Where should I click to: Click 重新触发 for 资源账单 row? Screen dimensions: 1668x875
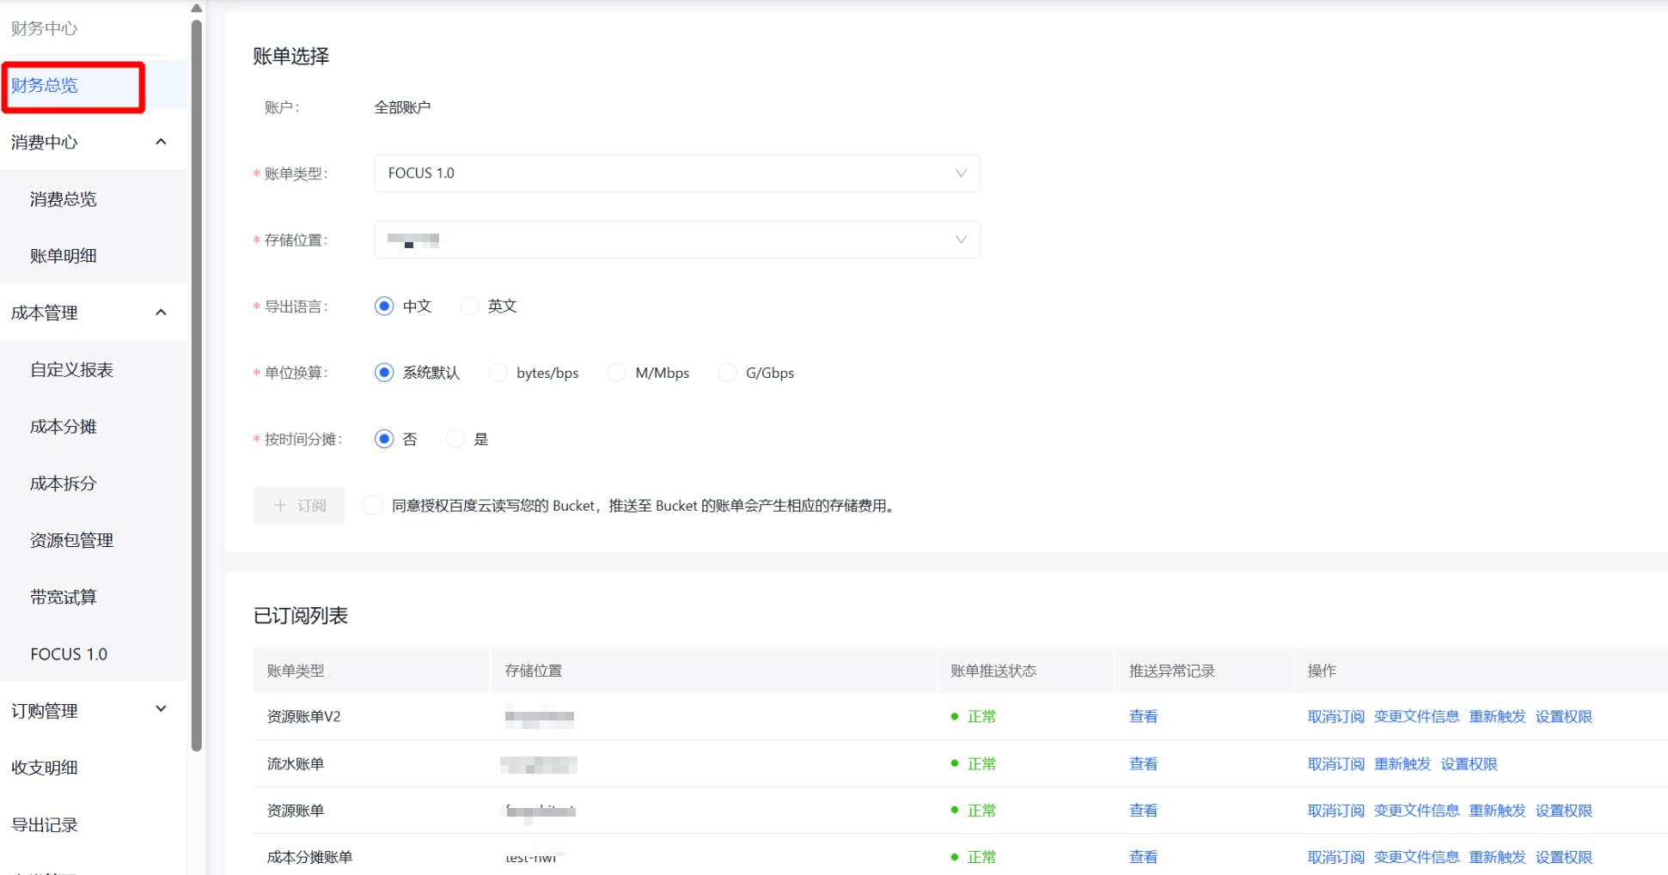(x=1497, y=811)
